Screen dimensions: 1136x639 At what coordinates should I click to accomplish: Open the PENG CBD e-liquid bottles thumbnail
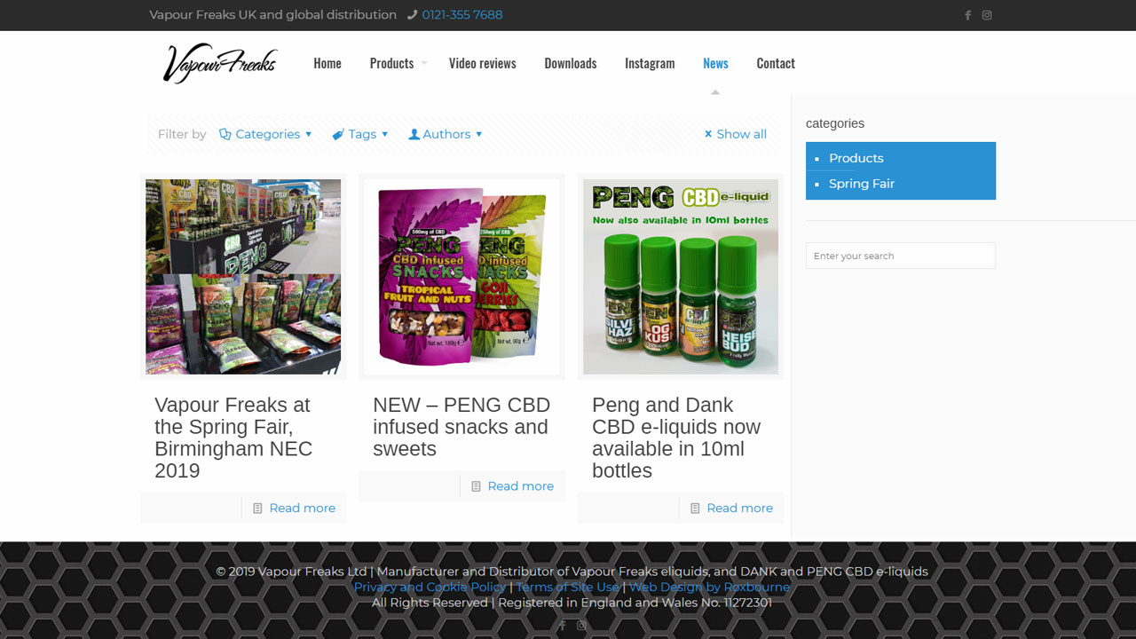[x=681, y=277]
